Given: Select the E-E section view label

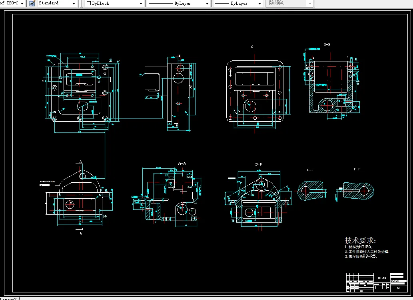Looking at the screenshot, I should (x=310, y=170).
